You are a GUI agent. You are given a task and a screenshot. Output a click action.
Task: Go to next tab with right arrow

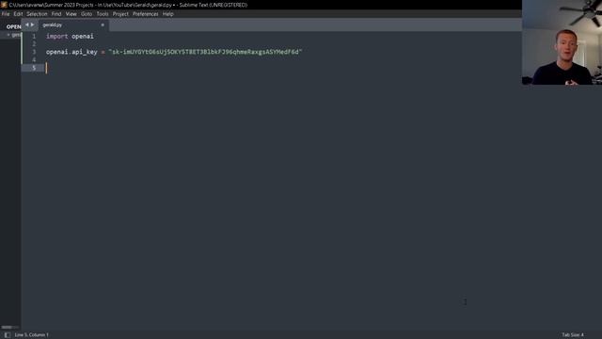tap(33, 24)
